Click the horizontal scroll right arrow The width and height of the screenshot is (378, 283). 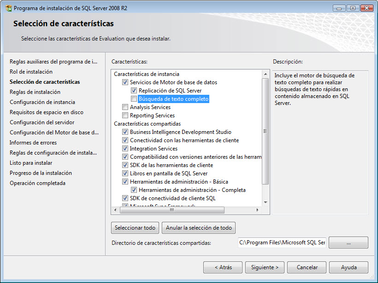[x=258, y=210]
